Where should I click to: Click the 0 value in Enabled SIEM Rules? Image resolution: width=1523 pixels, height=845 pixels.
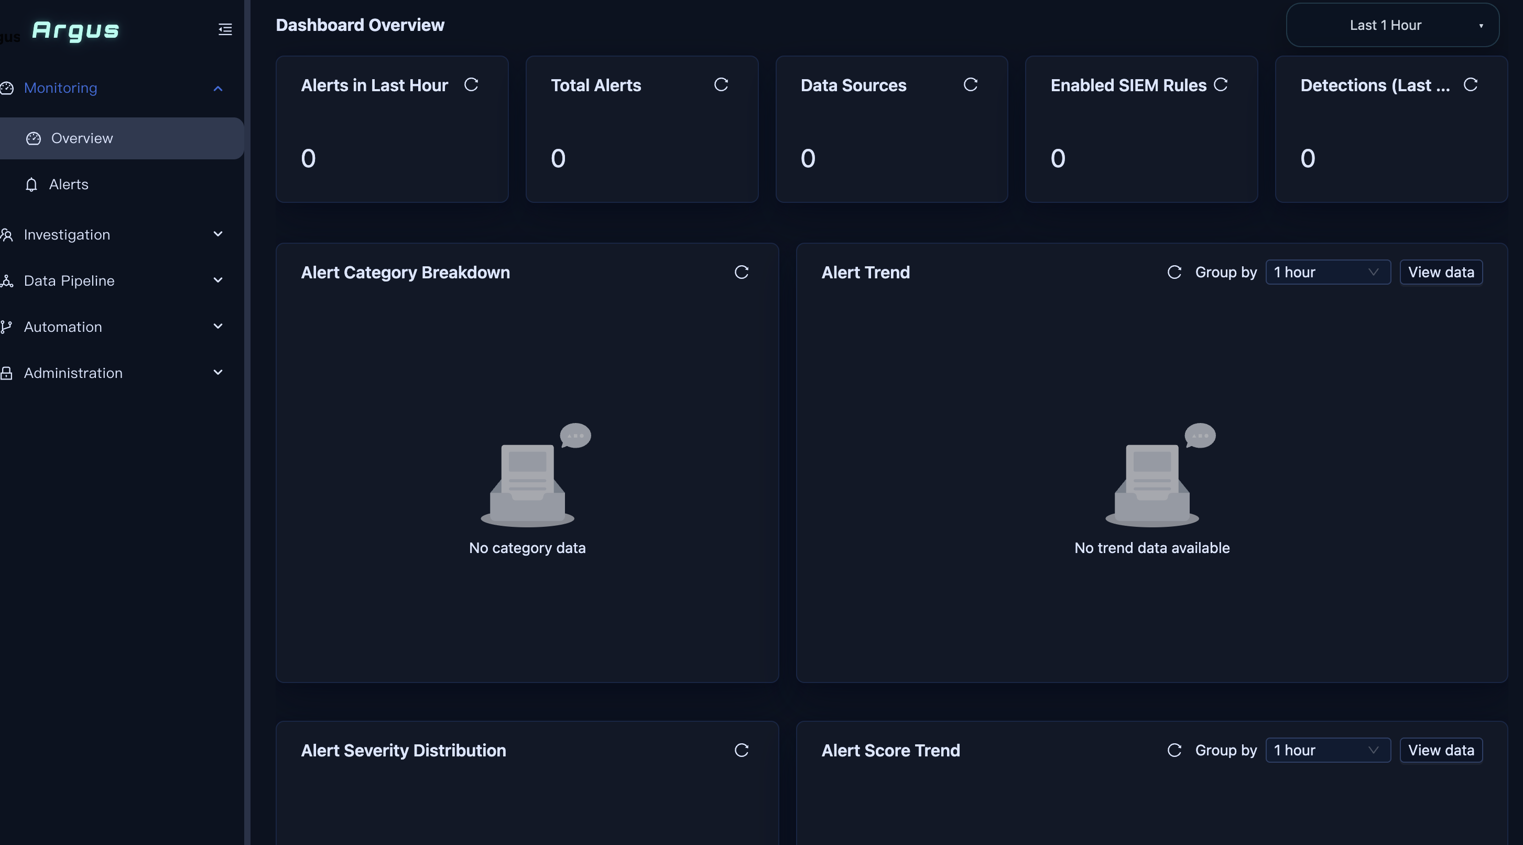1058,158
